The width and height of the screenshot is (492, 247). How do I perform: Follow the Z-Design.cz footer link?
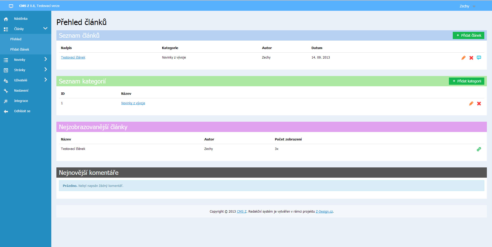point(324,212)
